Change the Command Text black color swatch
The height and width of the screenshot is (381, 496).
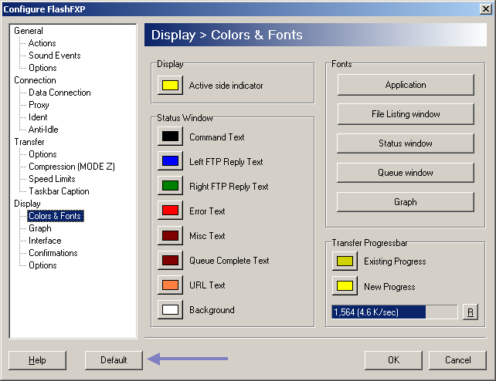point(170,137)
